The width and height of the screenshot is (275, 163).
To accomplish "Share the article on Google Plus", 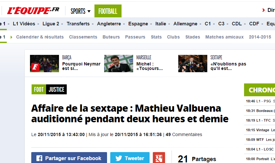I will [159, 158].
